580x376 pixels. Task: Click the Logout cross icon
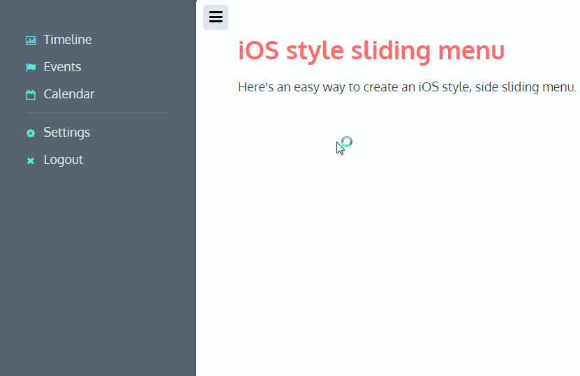point(31,160)
